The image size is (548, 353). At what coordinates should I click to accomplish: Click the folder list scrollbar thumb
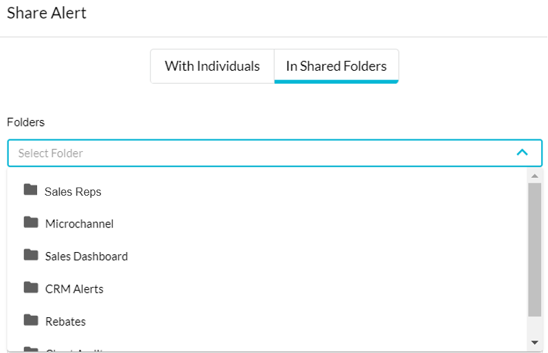point(535,250)
